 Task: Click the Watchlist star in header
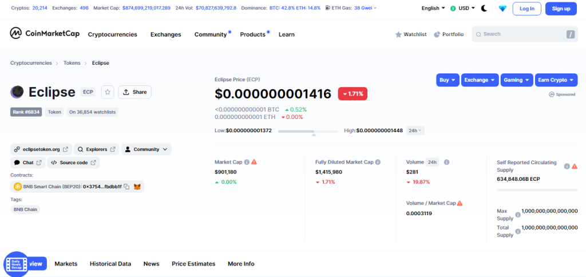[398, 34]
